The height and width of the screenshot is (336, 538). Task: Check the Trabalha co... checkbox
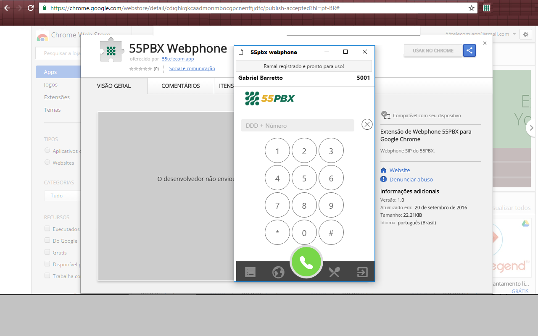(x=47, y=276)
